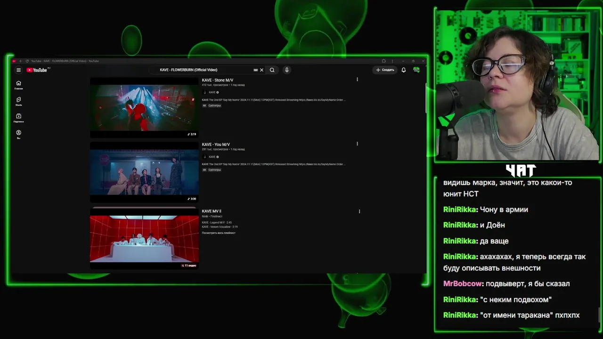Open the KAVE - You M/V title link

pos(216,145)
